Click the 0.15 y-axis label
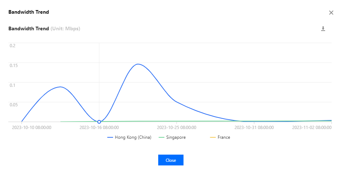This screenshot has width=341, height=173. 13,65
